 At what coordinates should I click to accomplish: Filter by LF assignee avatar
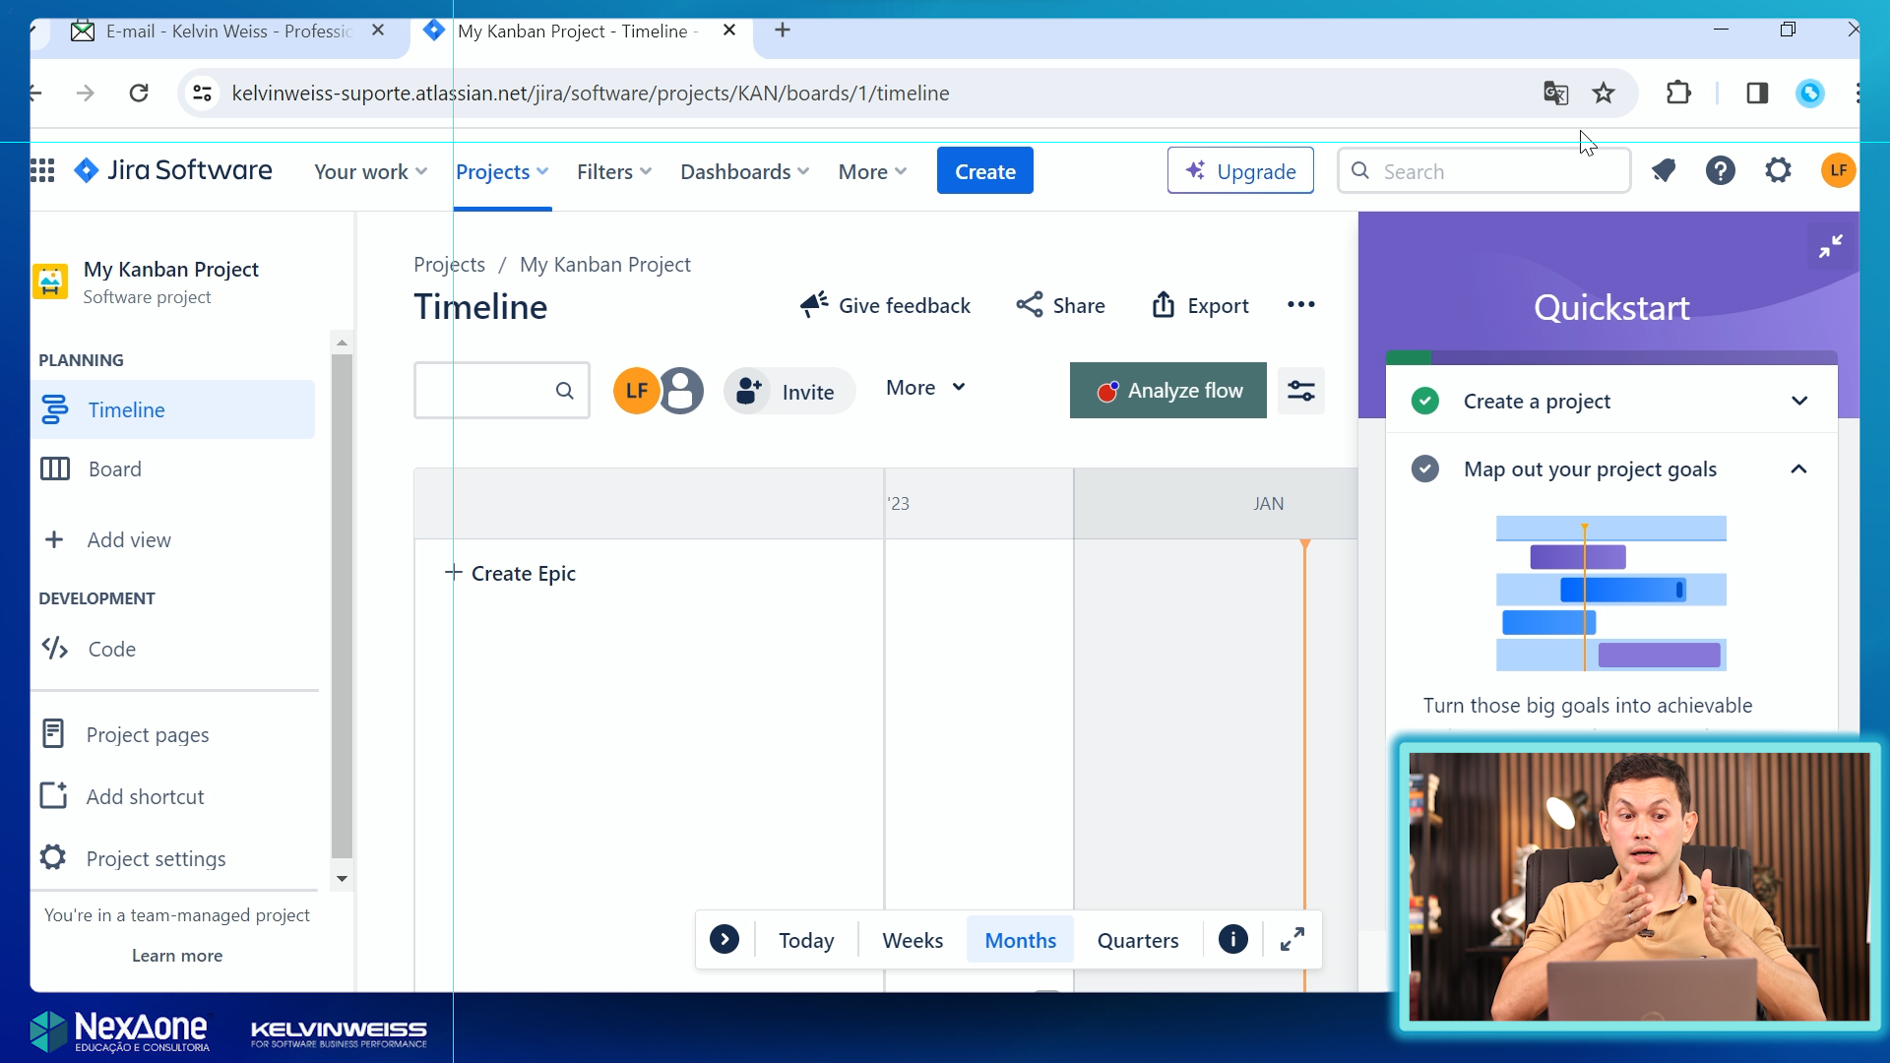point(636,391)
